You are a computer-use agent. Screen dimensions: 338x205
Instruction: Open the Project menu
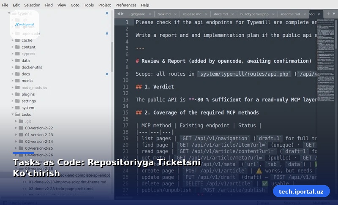[104, 5]
